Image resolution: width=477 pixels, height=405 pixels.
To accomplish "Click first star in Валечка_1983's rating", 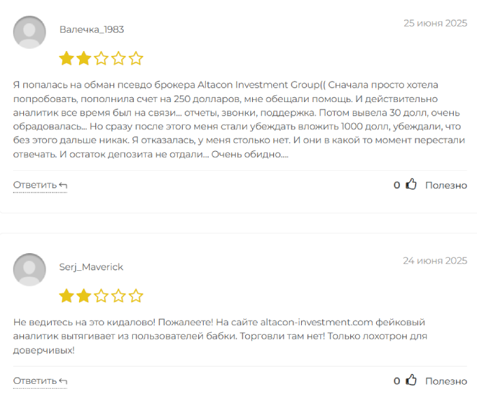I will coord(66,59).
